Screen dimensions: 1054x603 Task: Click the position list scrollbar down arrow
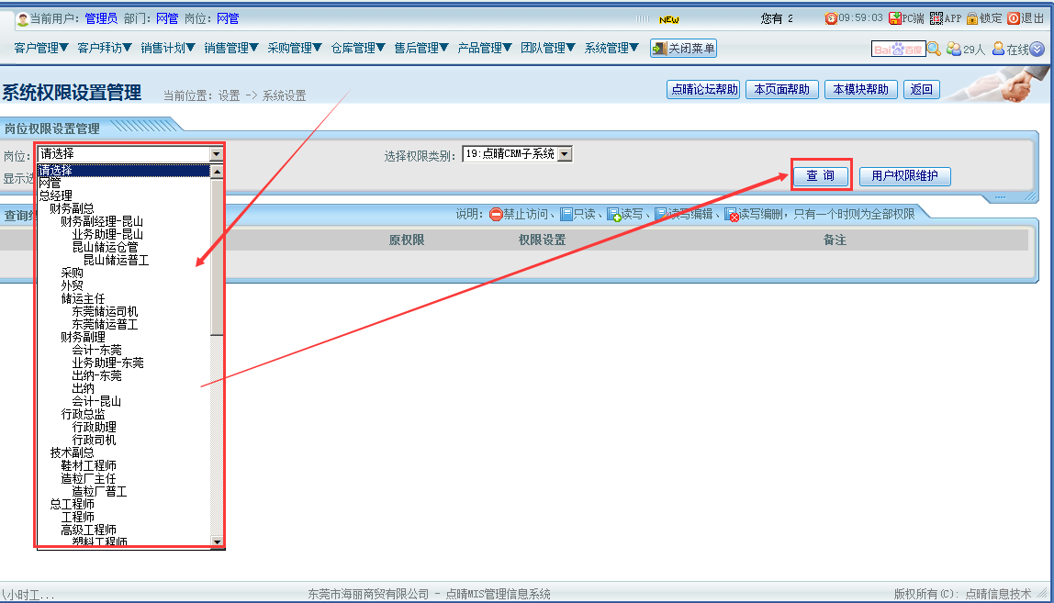point(218,542)
